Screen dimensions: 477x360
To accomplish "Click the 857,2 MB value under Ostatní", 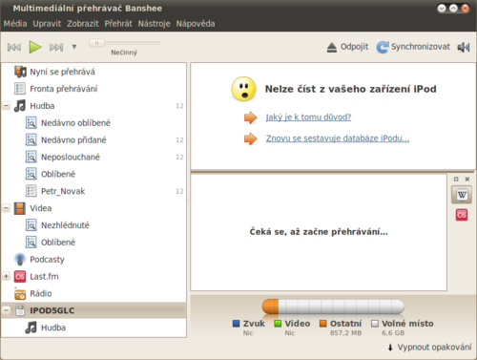I will [x=345, y=333].
